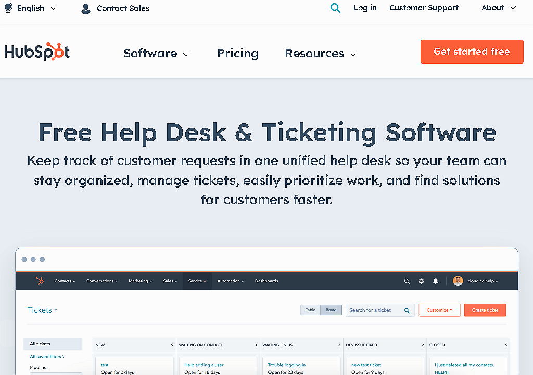Open the Marketing menu in app preview
The width and height of the screenshot is (533, 375).
pyautogui.click(x=140, y=281)
